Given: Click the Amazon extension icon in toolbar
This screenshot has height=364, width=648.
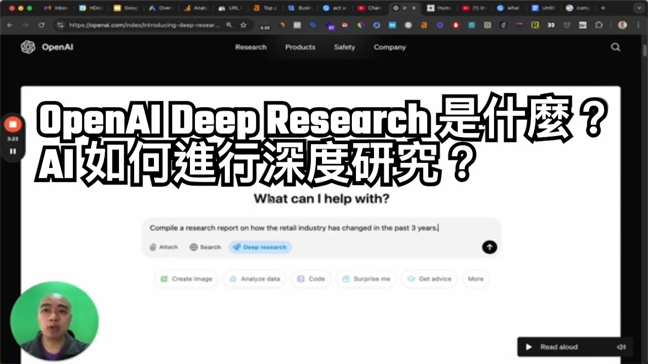Looking at the screenshot, I should pyautogui.click(x=424, y=25).
